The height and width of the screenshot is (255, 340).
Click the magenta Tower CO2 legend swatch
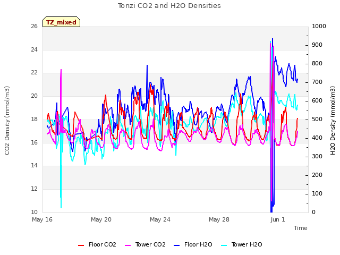tap(128, 245)
